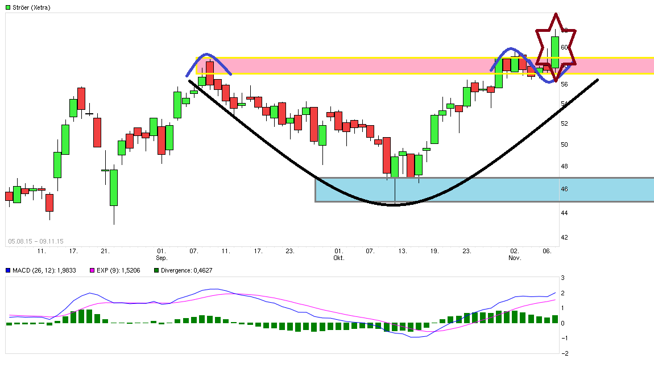Select the Okt. axis label

coord(338,257)
